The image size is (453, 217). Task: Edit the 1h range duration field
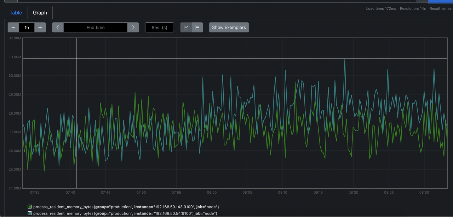click(x=27, y=27)
